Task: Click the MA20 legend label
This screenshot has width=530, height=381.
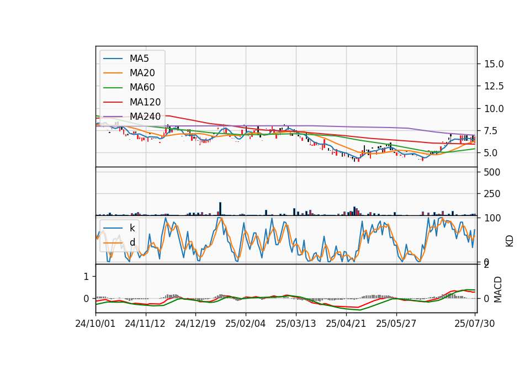Action: click(142, 73)
